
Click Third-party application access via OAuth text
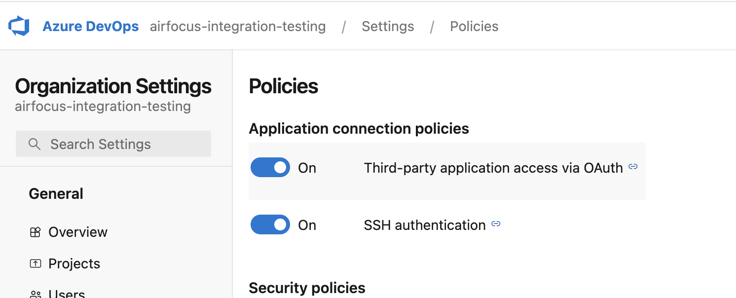pos(493,168)
